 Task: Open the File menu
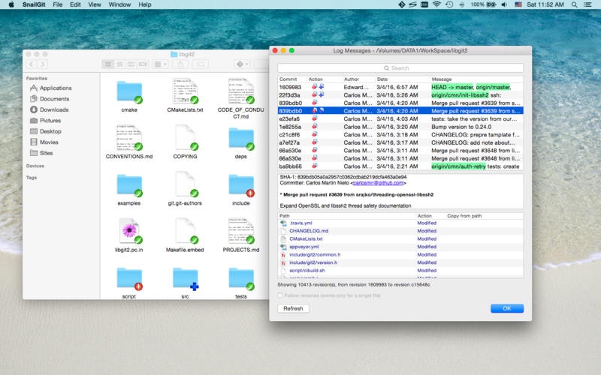[x=58, y=4]
